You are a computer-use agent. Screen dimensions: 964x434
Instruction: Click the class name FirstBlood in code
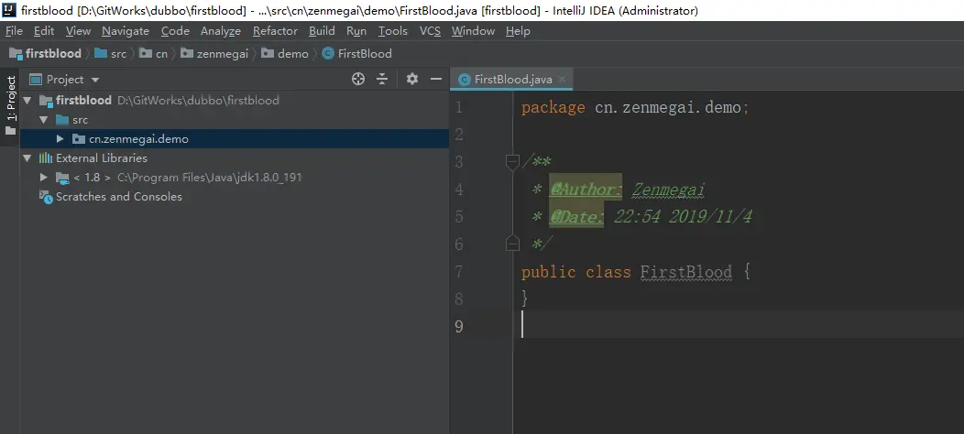pyautogui.click(x=685, y=272)
